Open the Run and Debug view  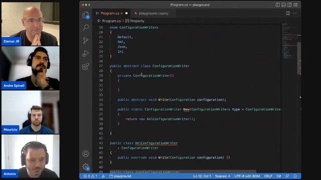[86, 53]
